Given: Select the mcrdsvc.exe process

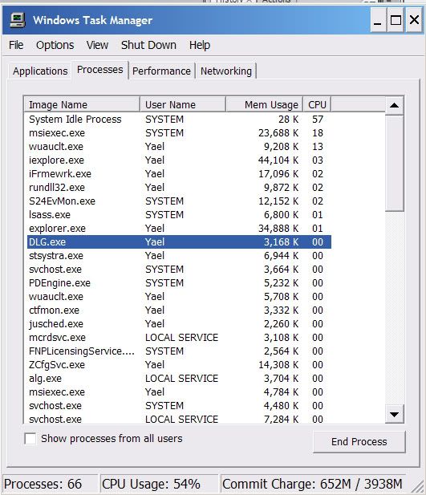Looking at the screenshot, I should click(x=179, y=338).
